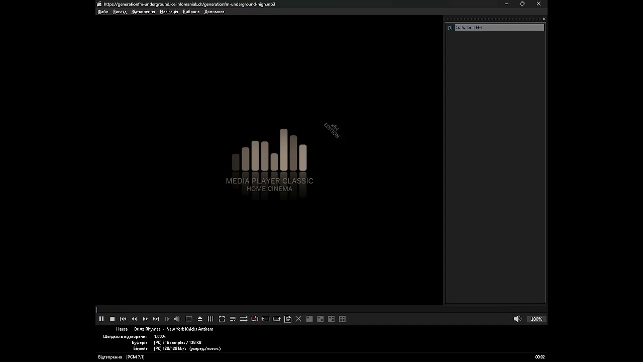Click the 1.000x playback speed value
This screenshot has width=643, height=362.
pos(160,336)
